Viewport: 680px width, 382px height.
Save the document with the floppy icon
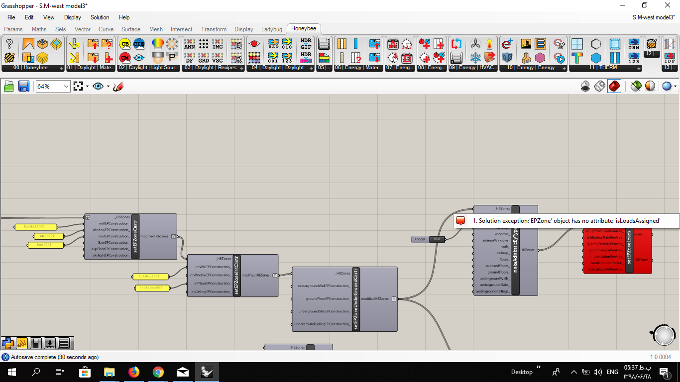click(24, 86)
